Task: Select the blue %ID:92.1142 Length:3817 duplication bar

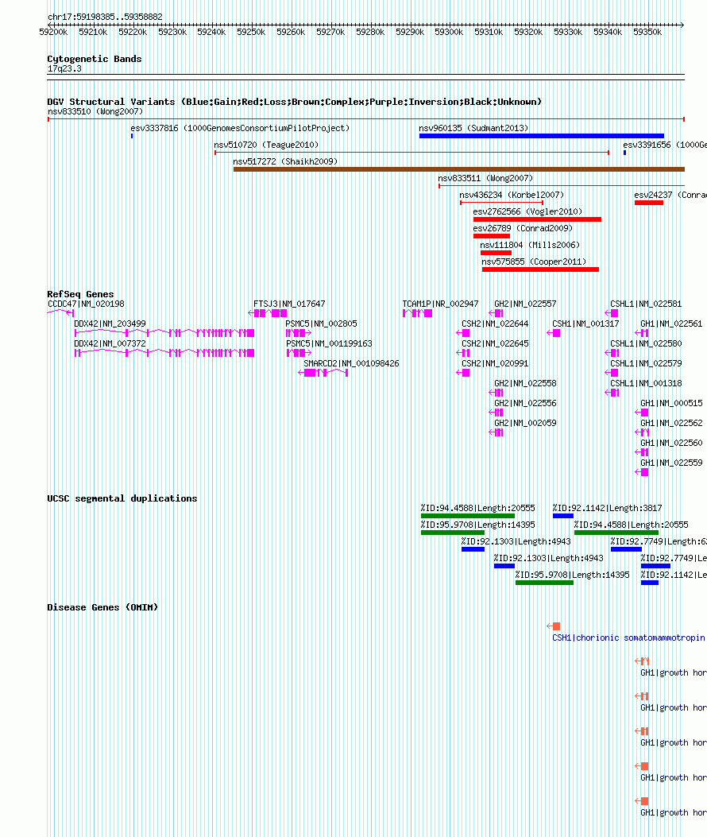Action: pyautogui.click(x=563, y=516)
